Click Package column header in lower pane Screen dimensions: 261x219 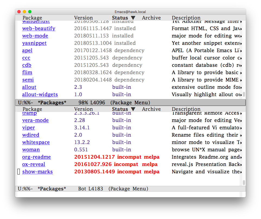(32, 109)
